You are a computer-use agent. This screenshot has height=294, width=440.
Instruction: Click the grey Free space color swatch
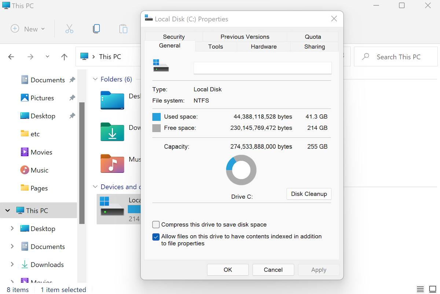tap(157, 128)
